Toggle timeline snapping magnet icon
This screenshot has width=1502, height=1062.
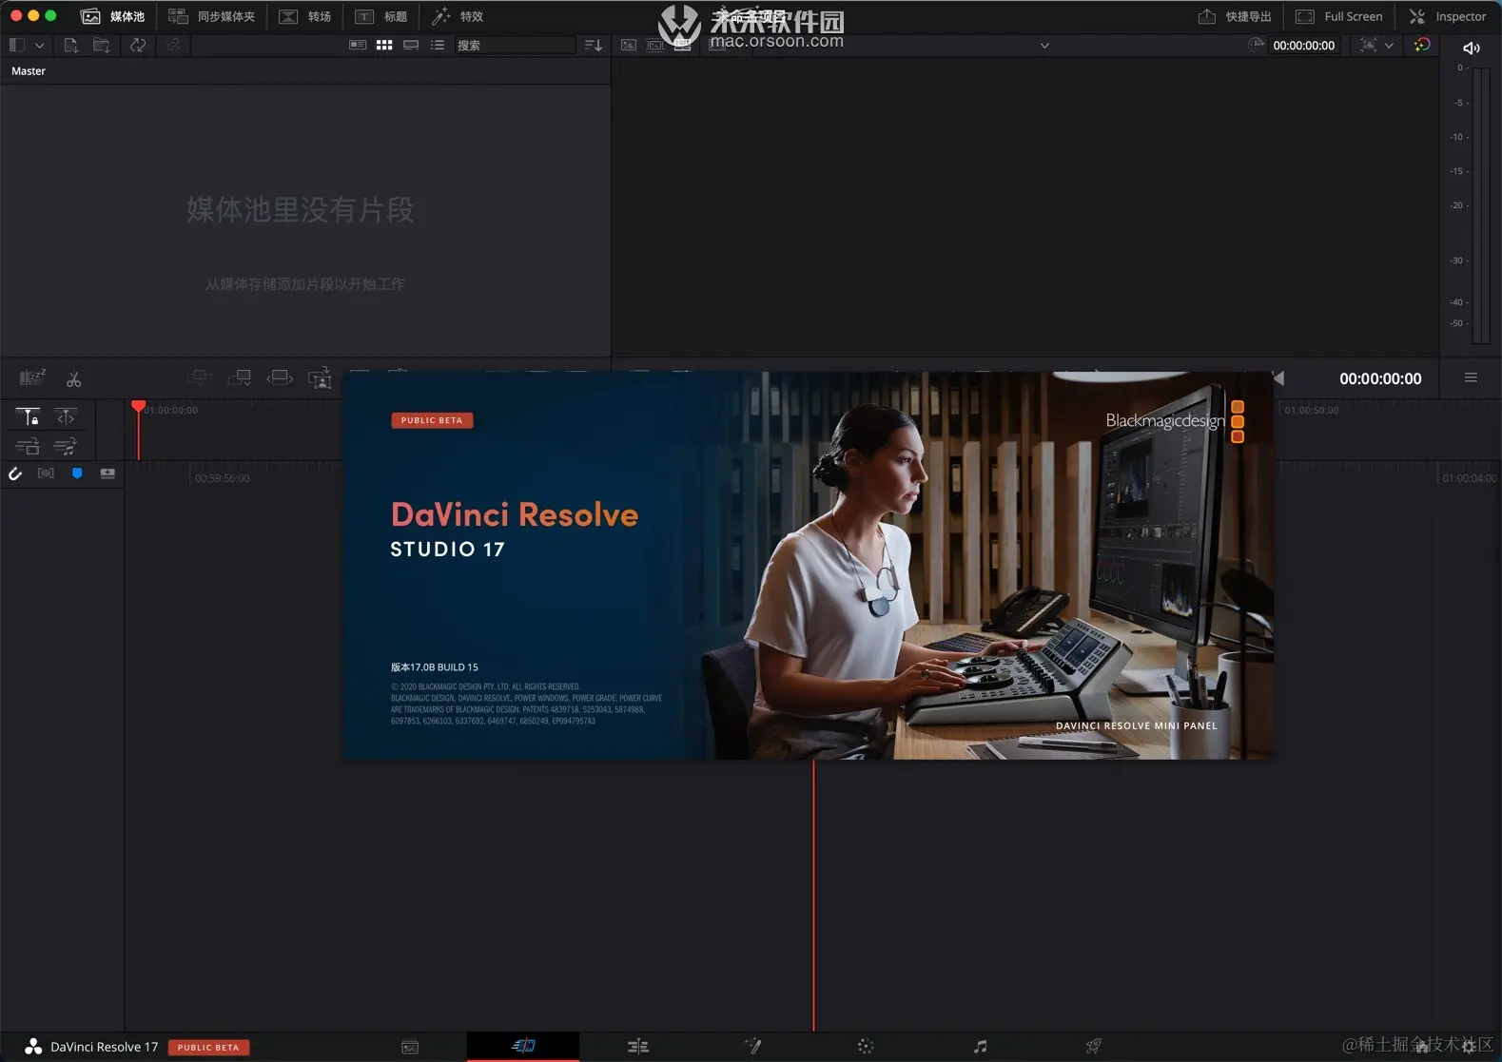tap(15, 473)
